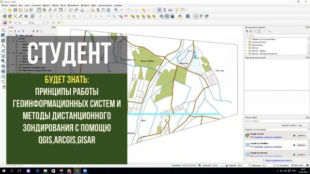The image size is (310, 174).
Task: Click the Zoom to Layer icon
Action: coord(71,10)
